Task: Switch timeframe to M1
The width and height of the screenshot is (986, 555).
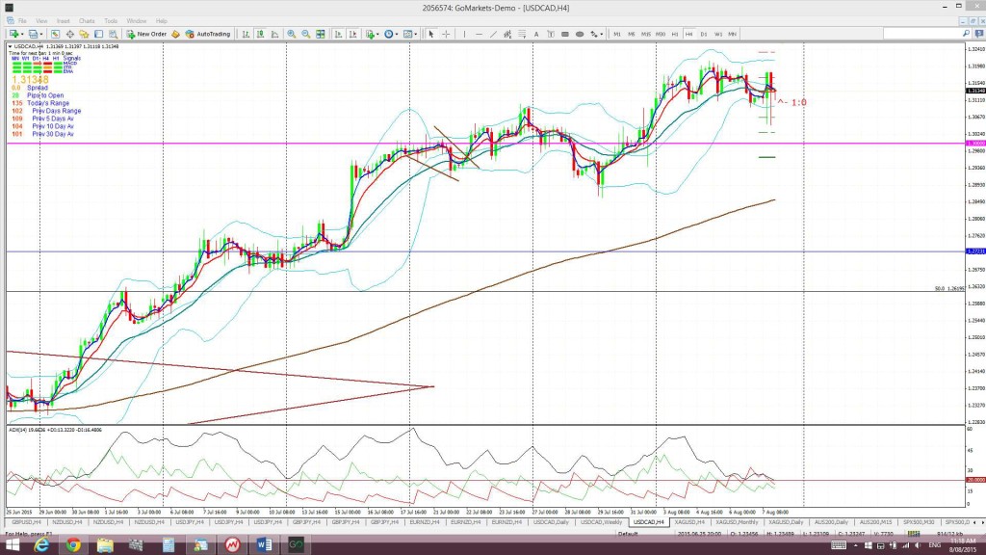Action: tap(617, 34)
